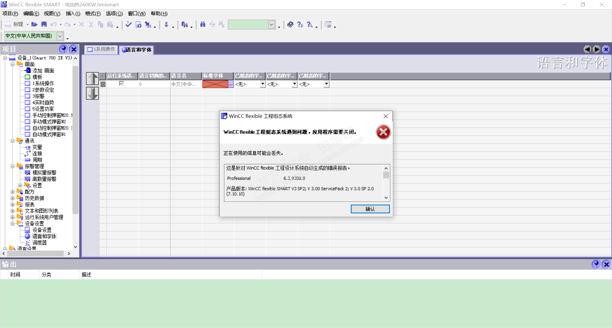Move the language row down with down arrow

(92, 93)
